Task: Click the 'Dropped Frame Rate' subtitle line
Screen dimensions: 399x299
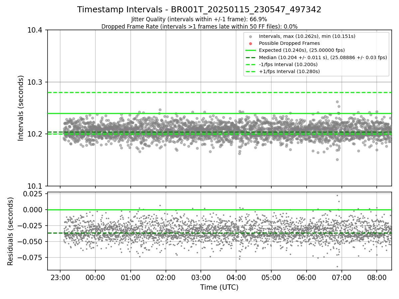Action: 199,27
